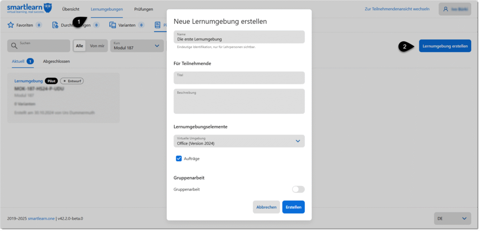Click the user profile avatar icon
The height and width of the screenshot is (231, 480).
445,9
